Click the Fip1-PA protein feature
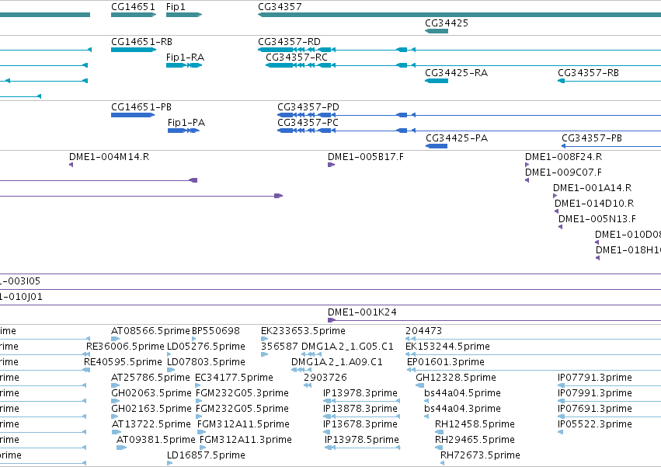Image resolution: width=661 pixels, height=467 pixels. click(x=183, y=131)
